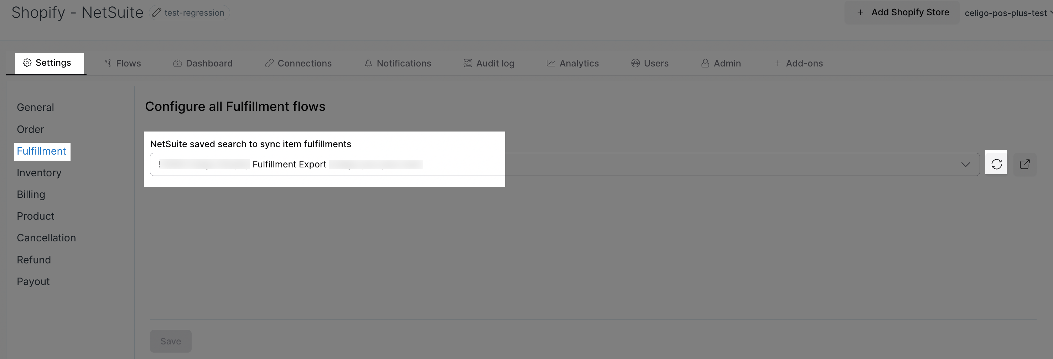Select Fulfillment settings section
1053x359 pixels.
point(41,151)
